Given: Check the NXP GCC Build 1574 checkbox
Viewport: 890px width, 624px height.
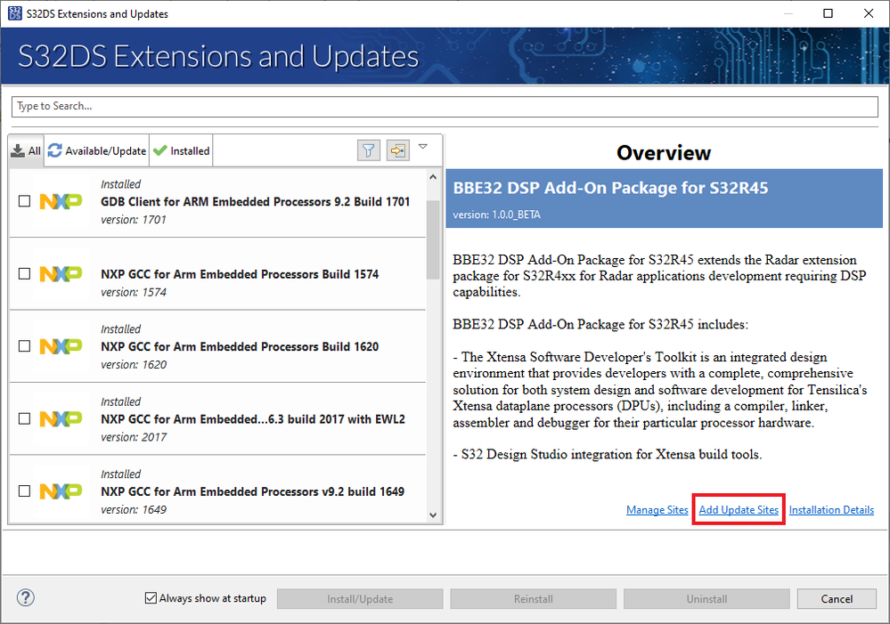Looking at the screenshot, I should click(24, 273).
